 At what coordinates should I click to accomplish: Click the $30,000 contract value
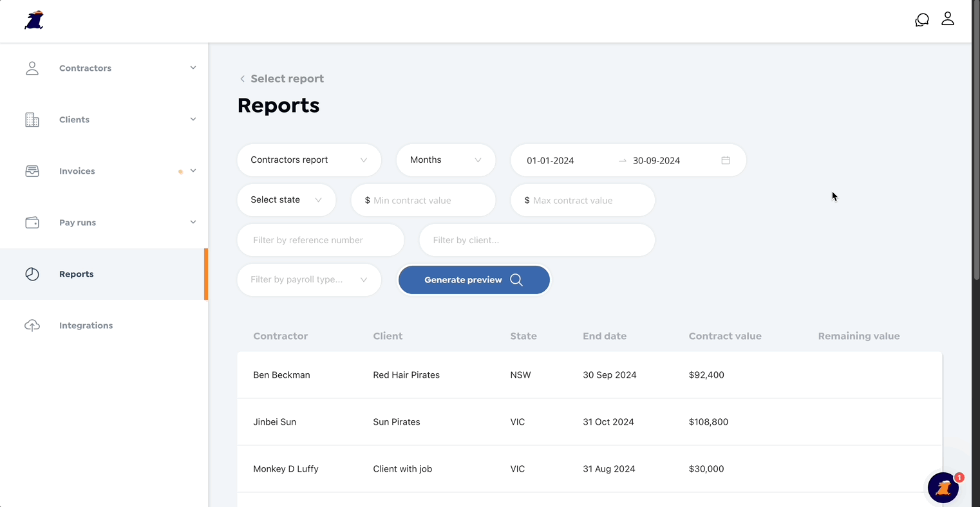pyautogui.click(x=706, y=469)
